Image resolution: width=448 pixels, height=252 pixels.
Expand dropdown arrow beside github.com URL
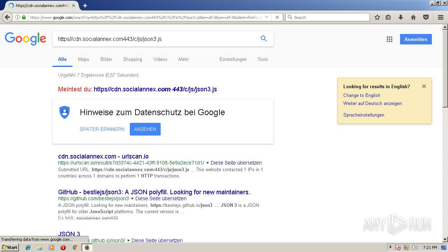(x=132, y=198)
